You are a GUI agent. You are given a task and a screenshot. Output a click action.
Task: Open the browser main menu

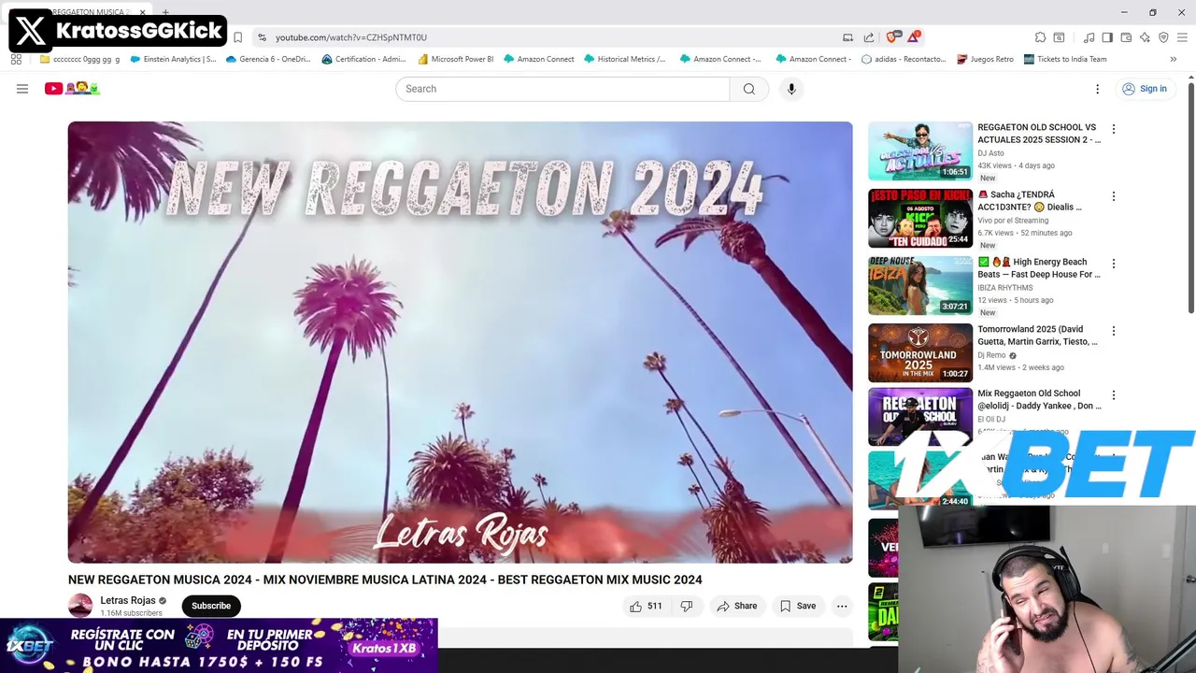(x=1182, y=37)
